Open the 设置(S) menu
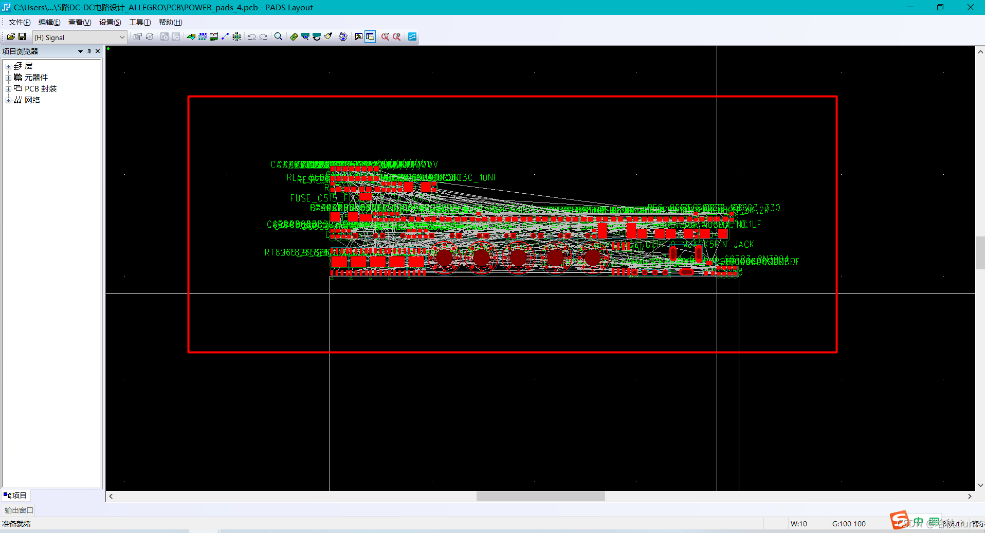The width and height of the screenshot is (985, 533). coord(110,22)
